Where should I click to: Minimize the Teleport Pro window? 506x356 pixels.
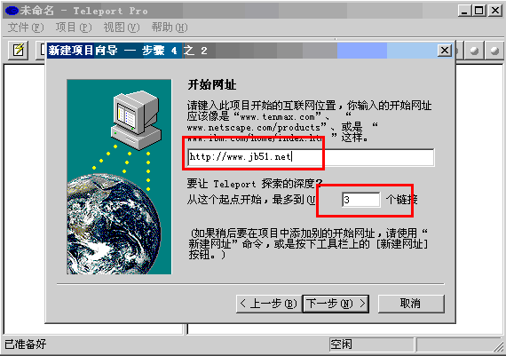464,11
